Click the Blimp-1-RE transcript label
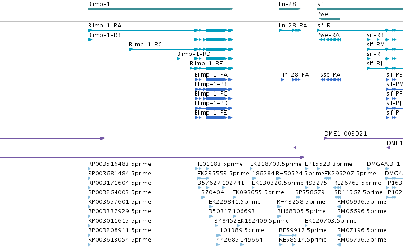The image size is (403, 247). [x=206, y=64]
